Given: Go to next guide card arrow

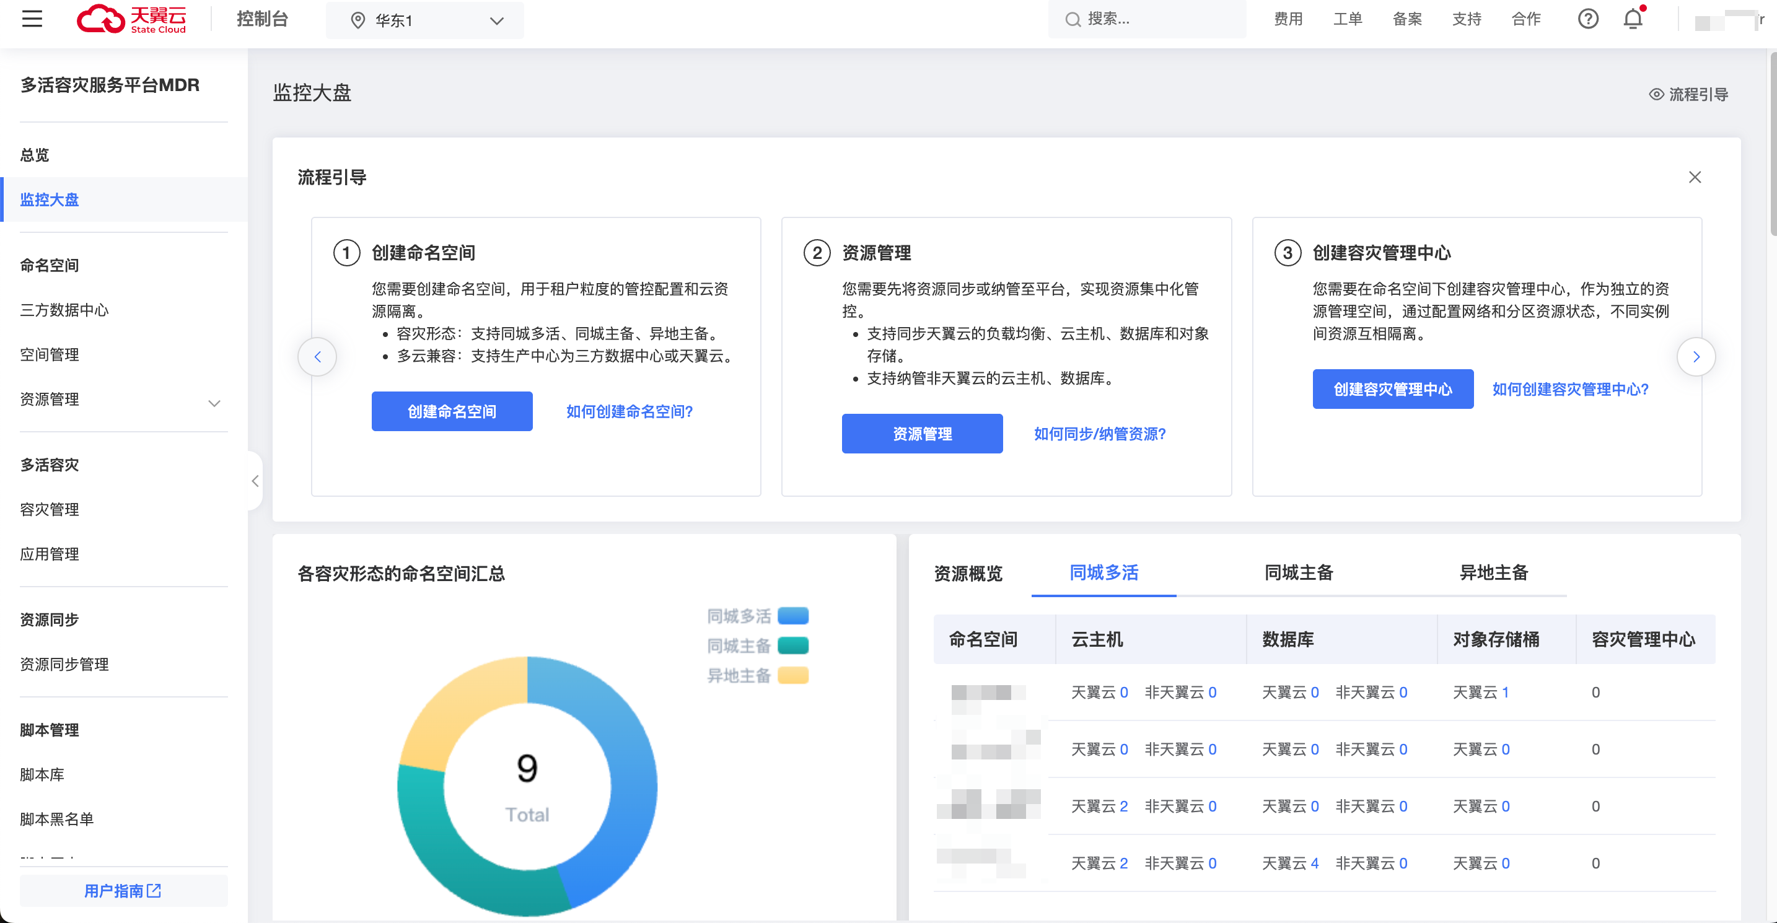Looking at the screenshot, I should pos(1696,357).
